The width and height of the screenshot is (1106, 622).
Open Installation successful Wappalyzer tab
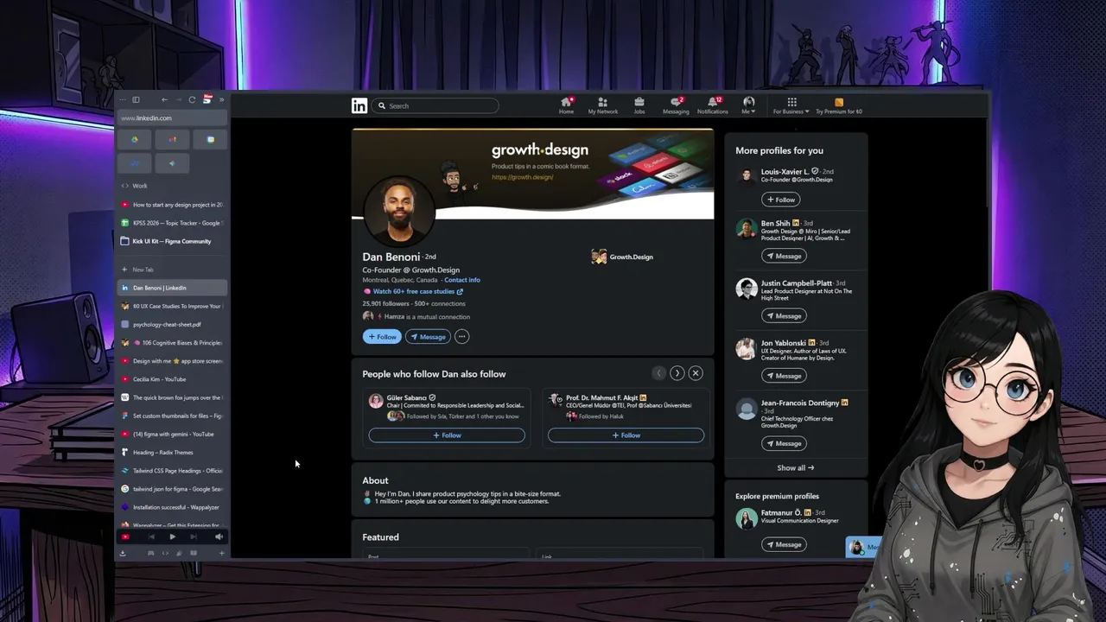coord(172,507)
